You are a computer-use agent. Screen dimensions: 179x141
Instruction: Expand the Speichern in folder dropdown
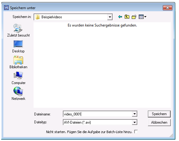(x=110, y=17)
